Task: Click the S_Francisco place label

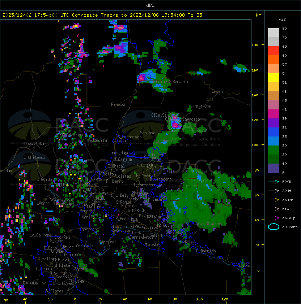Action: point(130,137)
